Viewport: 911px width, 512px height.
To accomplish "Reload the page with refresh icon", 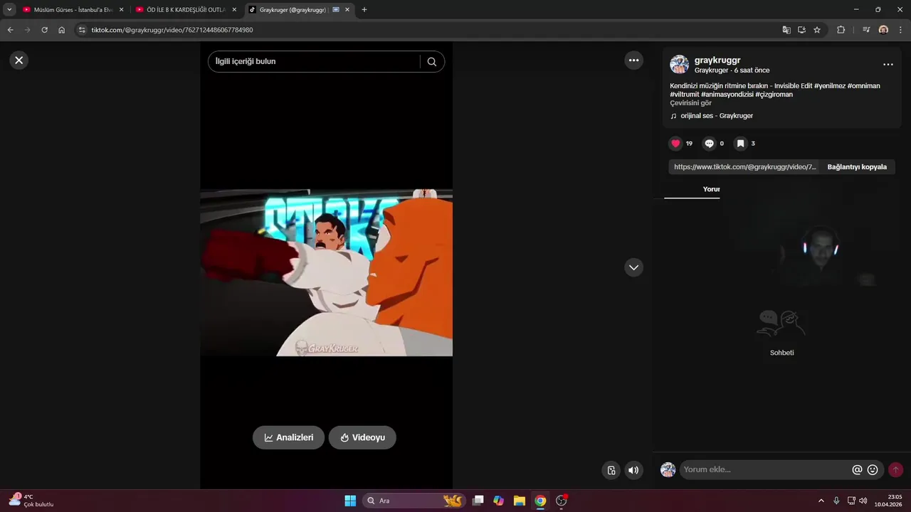I will pyautogui.click(x=44, y=30).
